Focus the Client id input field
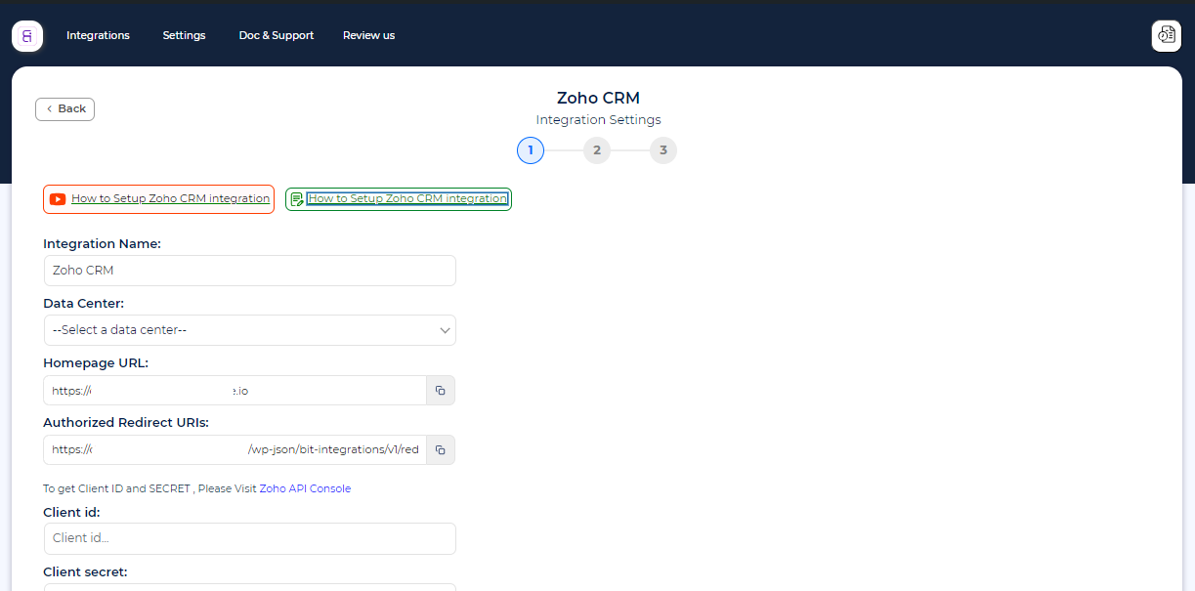 click(249, 538)
